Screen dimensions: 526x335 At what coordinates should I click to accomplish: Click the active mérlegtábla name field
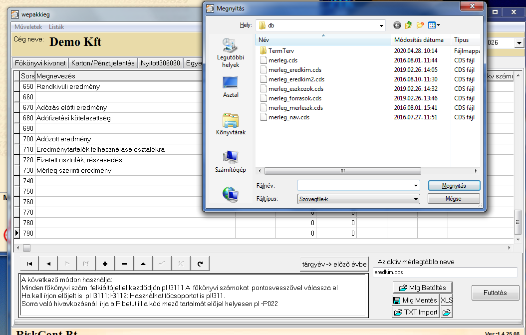[445, 272]
